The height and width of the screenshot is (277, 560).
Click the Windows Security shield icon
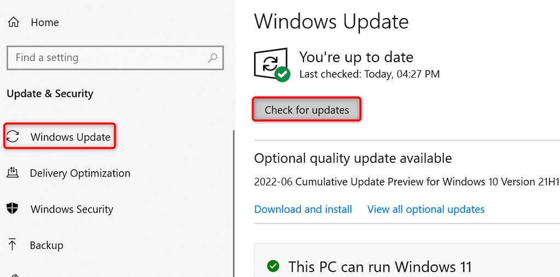pos(13,209)
